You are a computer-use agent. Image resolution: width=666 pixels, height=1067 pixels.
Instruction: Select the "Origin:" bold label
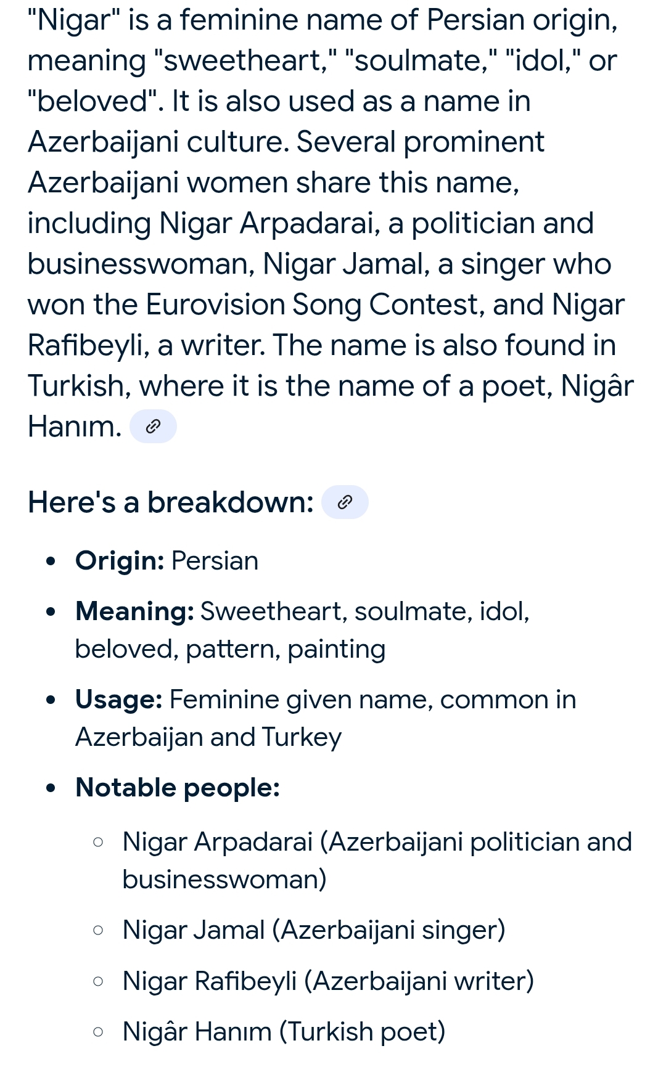pyautogui.click(x=120, y=561)
